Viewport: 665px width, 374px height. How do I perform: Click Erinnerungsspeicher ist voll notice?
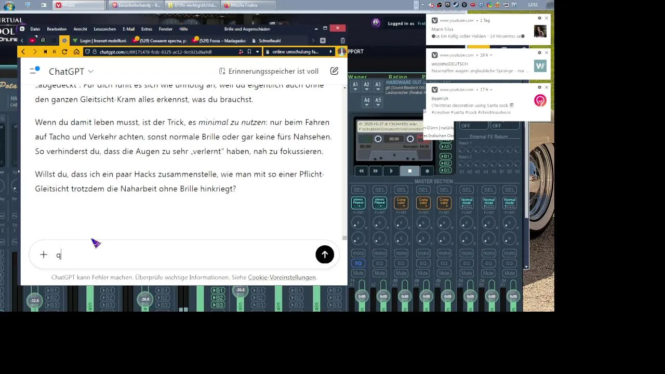pos(269,71)
